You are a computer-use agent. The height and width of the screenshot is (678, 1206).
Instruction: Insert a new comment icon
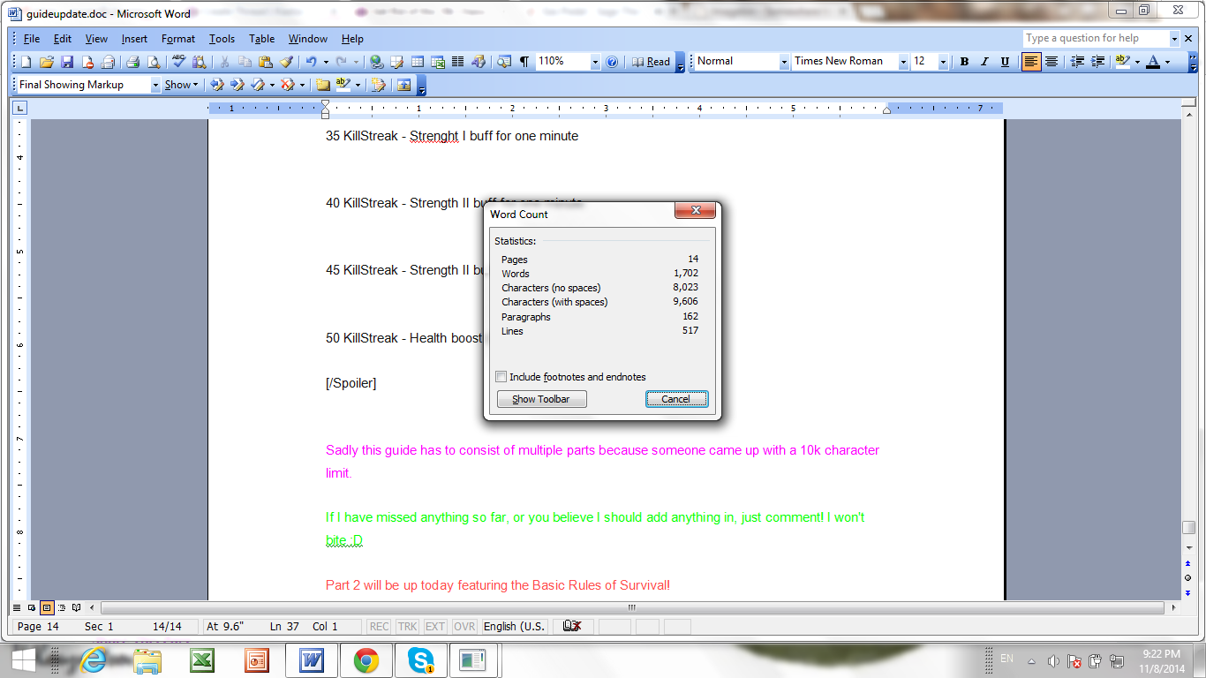click(x=323, y=85)
